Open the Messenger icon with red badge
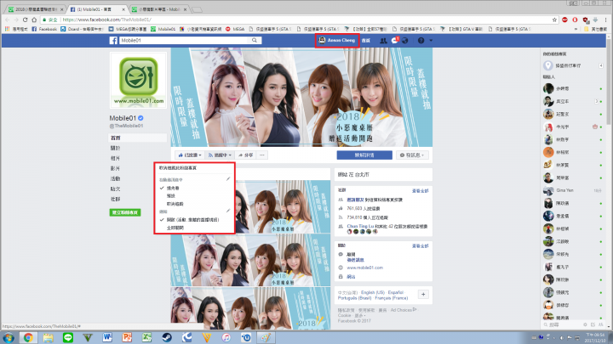This screenshot has height=344, width=613. [395, 40]
